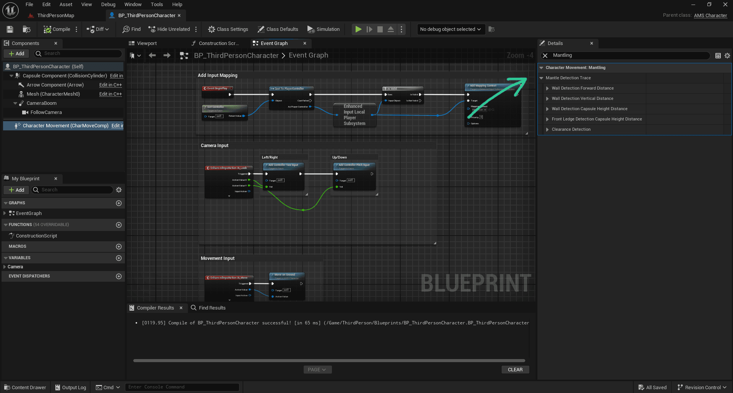Click the Browse to asset icon

[26, 29]
